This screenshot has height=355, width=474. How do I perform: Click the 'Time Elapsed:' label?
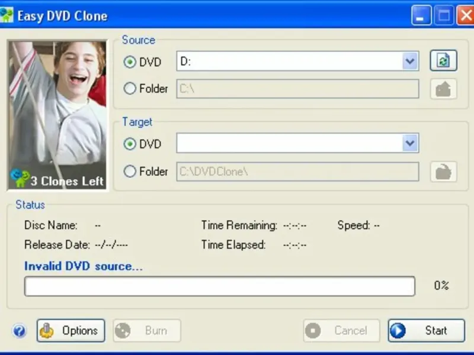tap(233, 244)
